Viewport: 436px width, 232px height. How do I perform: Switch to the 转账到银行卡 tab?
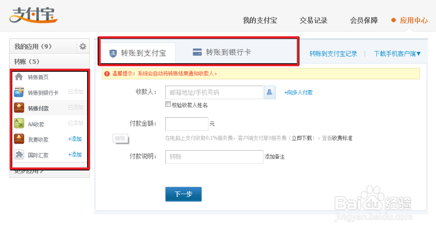click(x=222, y=52)
